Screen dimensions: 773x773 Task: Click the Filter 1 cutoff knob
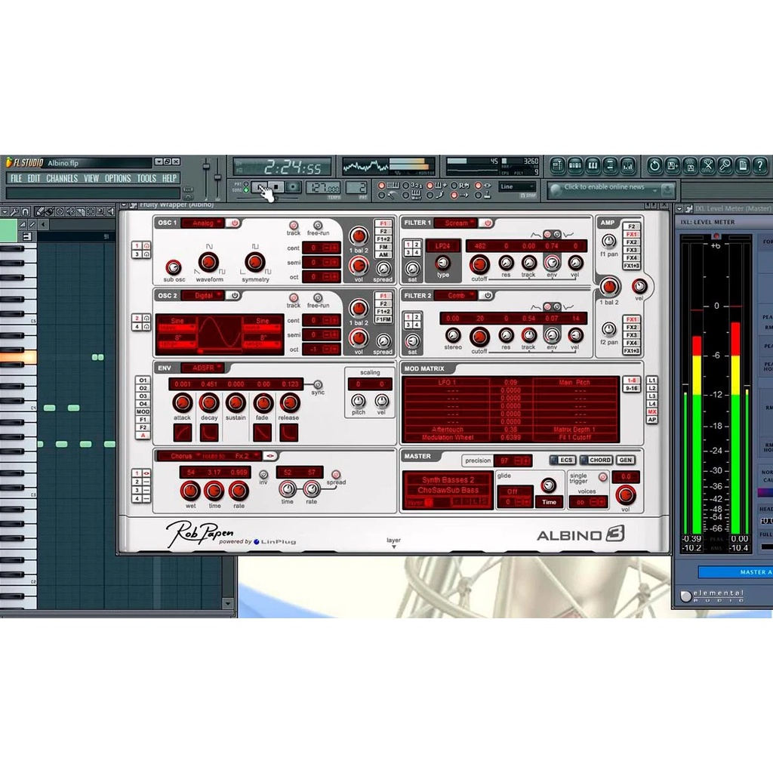coord(479,264)
